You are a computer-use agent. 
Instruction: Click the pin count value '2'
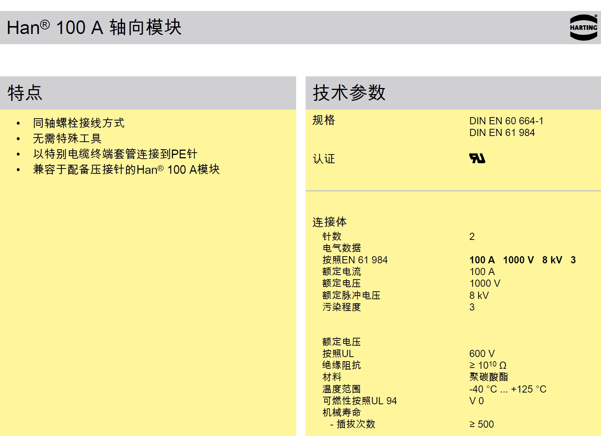472,237
